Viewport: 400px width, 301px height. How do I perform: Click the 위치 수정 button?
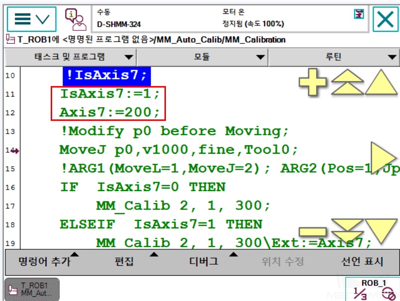click(x=283, y=261)
